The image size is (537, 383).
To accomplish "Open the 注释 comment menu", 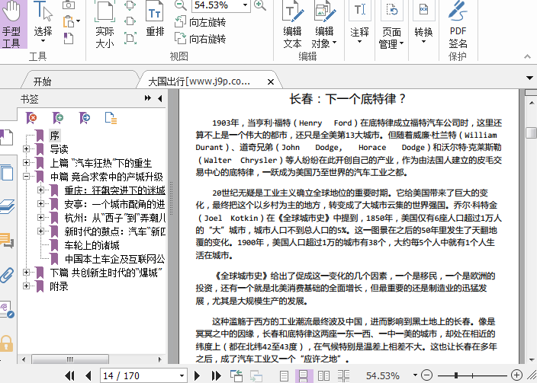I will 359,23.
